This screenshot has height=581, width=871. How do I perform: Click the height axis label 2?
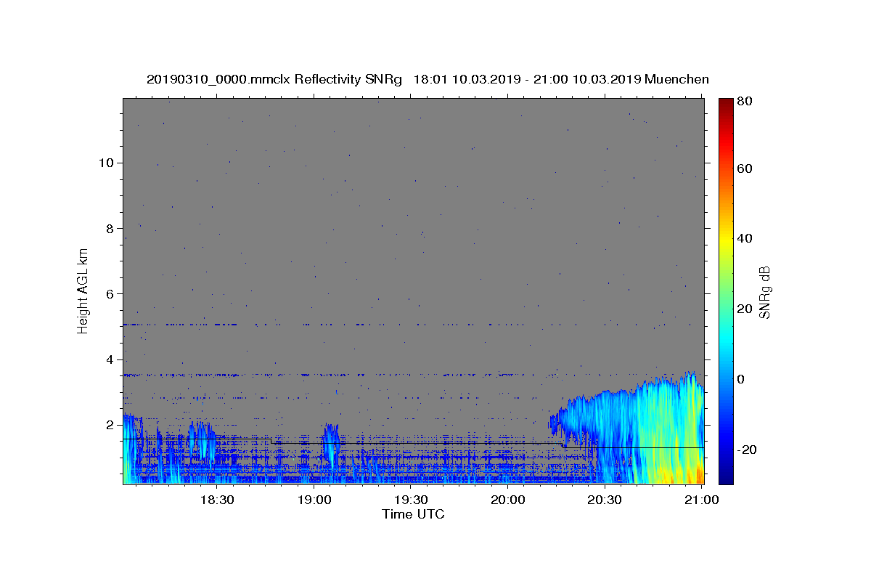110,425
